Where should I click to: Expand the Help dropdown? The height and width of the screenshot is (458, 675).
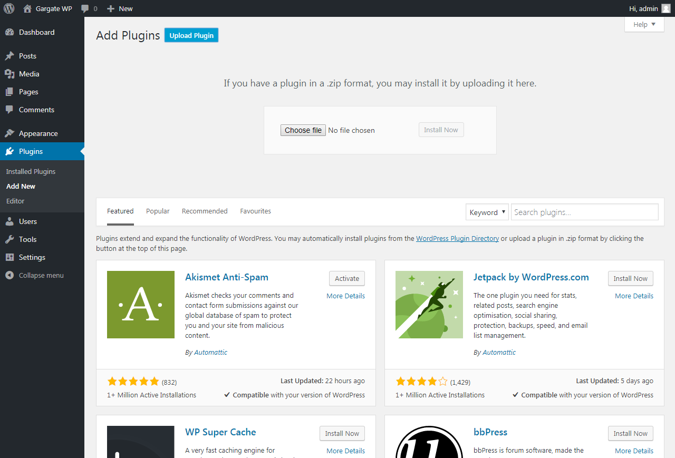(644, 24)
